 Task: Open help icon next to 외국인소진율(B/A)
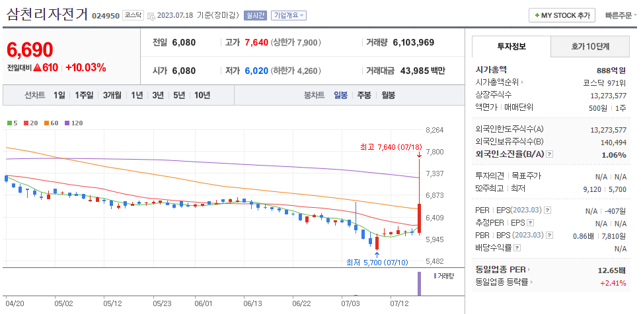click(550, 154)
